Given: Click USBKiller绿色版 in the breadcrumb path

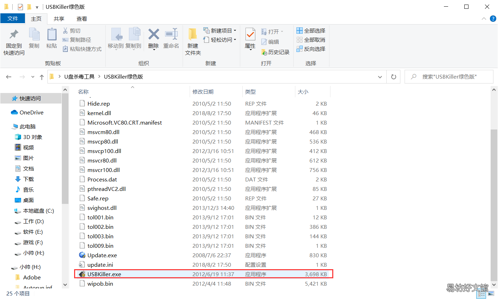Looking at the screenshot, I should coord(124,77).
